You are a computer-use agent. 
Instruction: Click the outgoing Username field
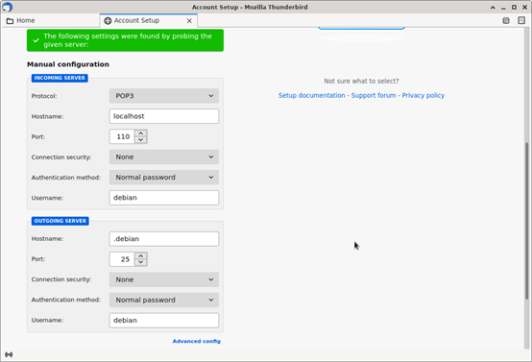click(164, 321)
